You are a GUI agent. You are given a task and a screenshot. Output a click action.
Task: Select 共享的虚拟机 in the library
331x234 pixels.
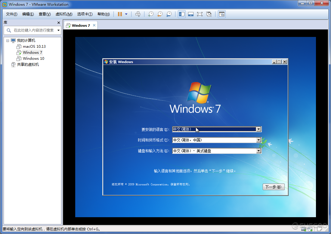point(28,65)
